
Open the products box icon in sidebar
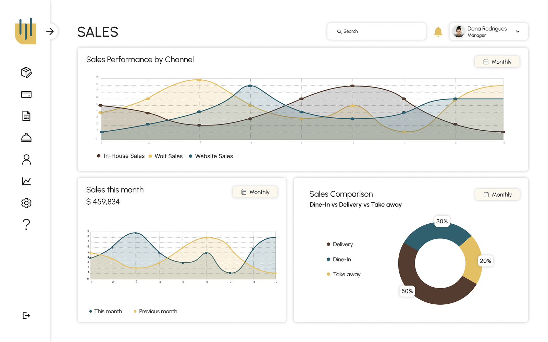(26, 73)
